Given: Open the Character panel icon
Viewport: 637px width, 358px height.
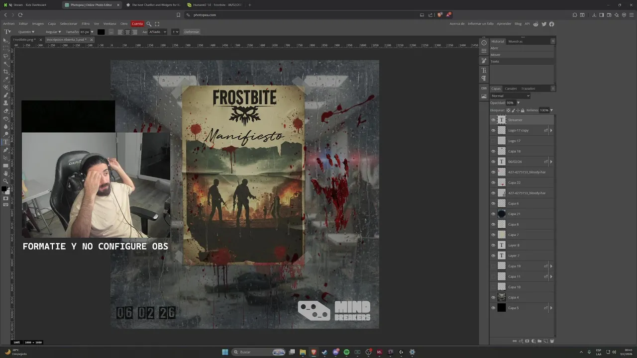Looking at the screenshot, I should pyautogui.click(x=484, y=71).
